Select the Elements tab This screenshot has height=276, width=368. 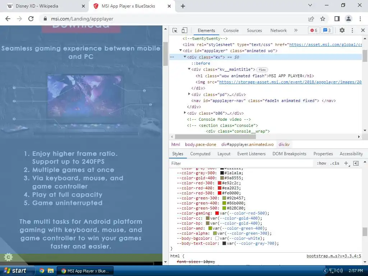(206, 31)
